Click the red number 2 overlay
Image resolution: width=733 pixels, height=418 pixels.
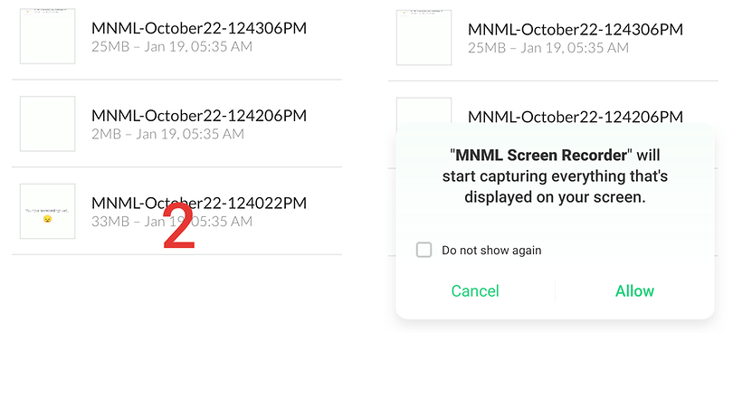(179, 228)
